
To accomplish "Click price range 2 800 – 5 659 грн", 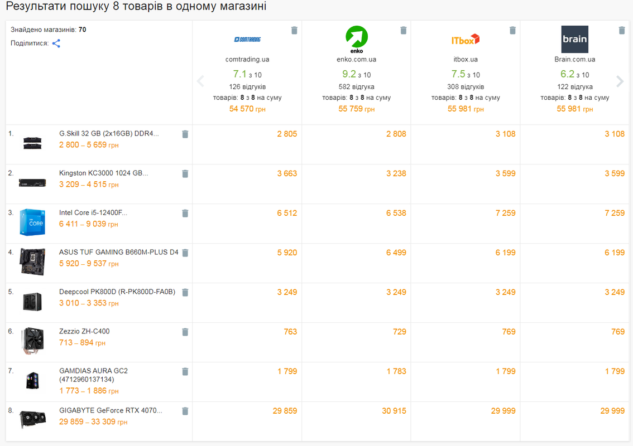I will click(89, 145).
